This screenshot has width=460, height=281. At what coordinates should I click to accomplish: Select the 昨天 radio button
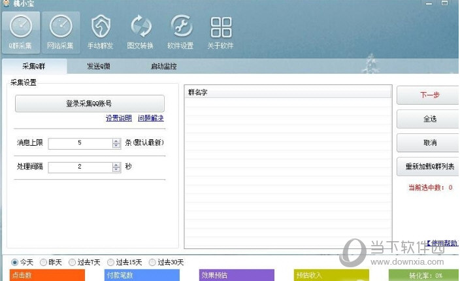pyautogui.click(x=43, y=262)
